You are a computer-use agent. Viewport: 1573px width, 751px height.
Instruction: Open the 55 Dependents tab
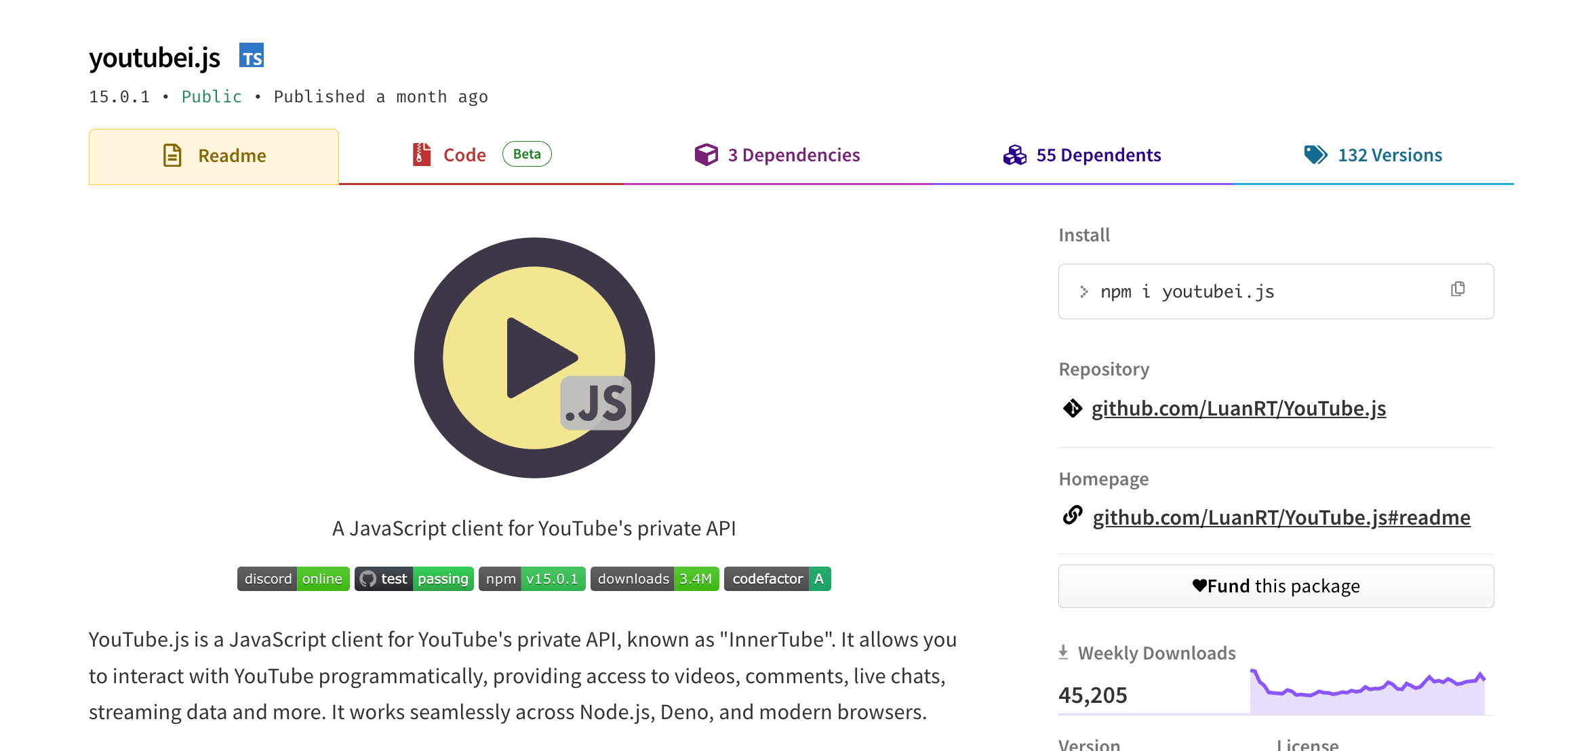coord(1082,155)
